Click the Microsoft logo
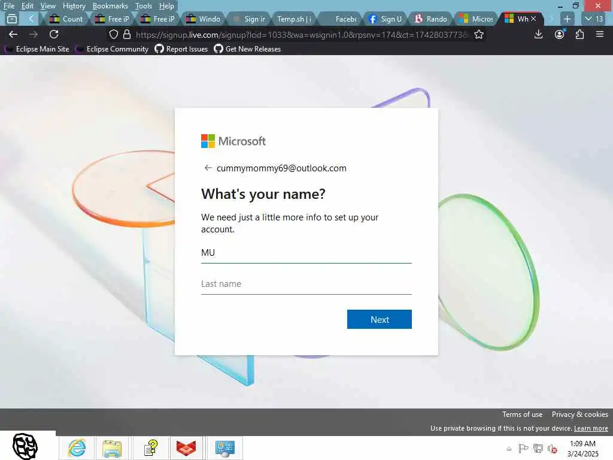 233,141
